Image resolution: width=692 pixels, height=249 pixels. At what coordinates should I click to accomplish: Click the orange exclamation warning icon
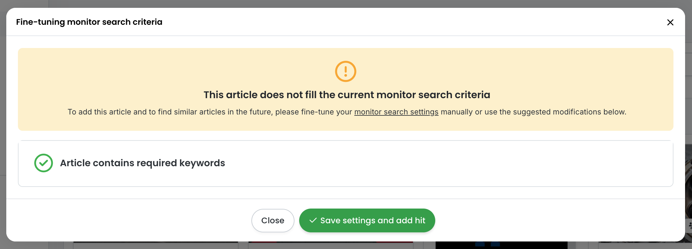click(345, 71)
